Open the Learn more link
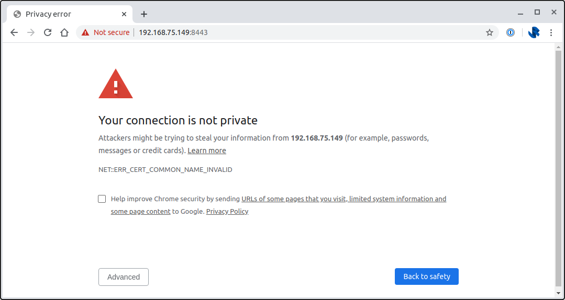This screenshot has width=565, height=300. pos(207,151)
